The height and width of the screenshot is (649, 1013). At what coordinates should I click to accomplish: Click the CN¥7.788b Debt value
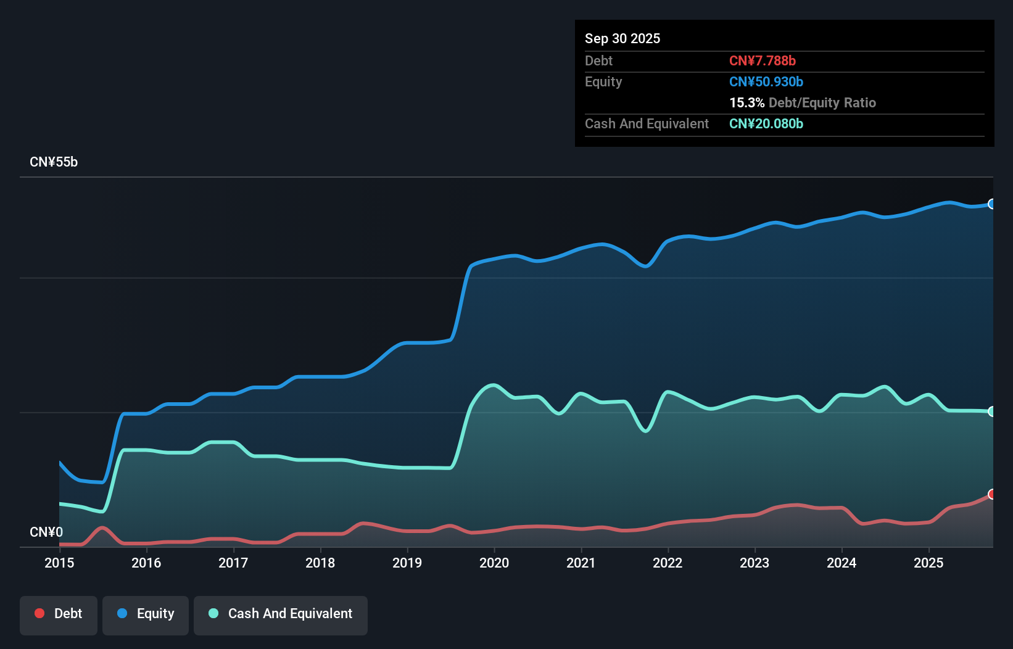[x=763, y=60]
